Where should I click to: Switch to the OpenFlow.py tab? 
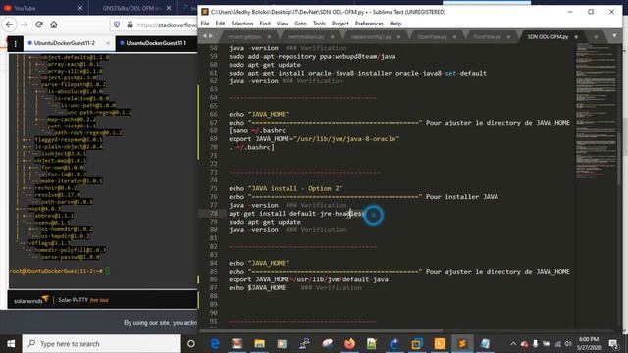coord(432,37)
